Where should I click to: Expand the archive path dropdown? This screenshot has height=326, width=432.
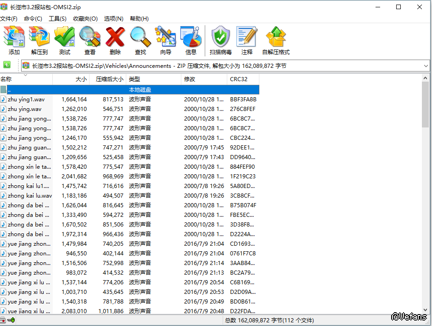[426, 66]
